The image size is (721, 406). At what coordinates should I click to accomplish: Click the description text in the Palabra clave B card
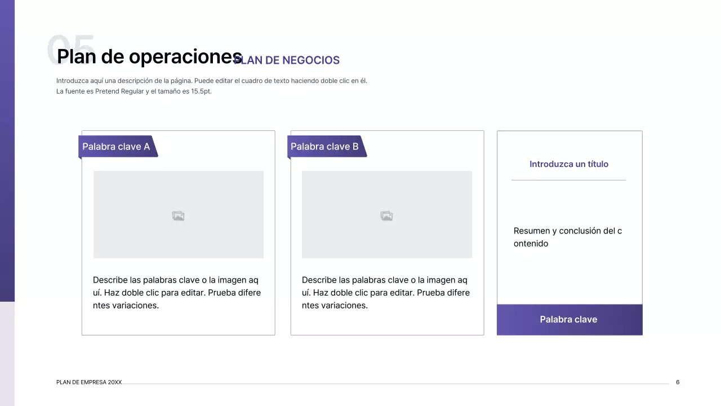(386, 292)
